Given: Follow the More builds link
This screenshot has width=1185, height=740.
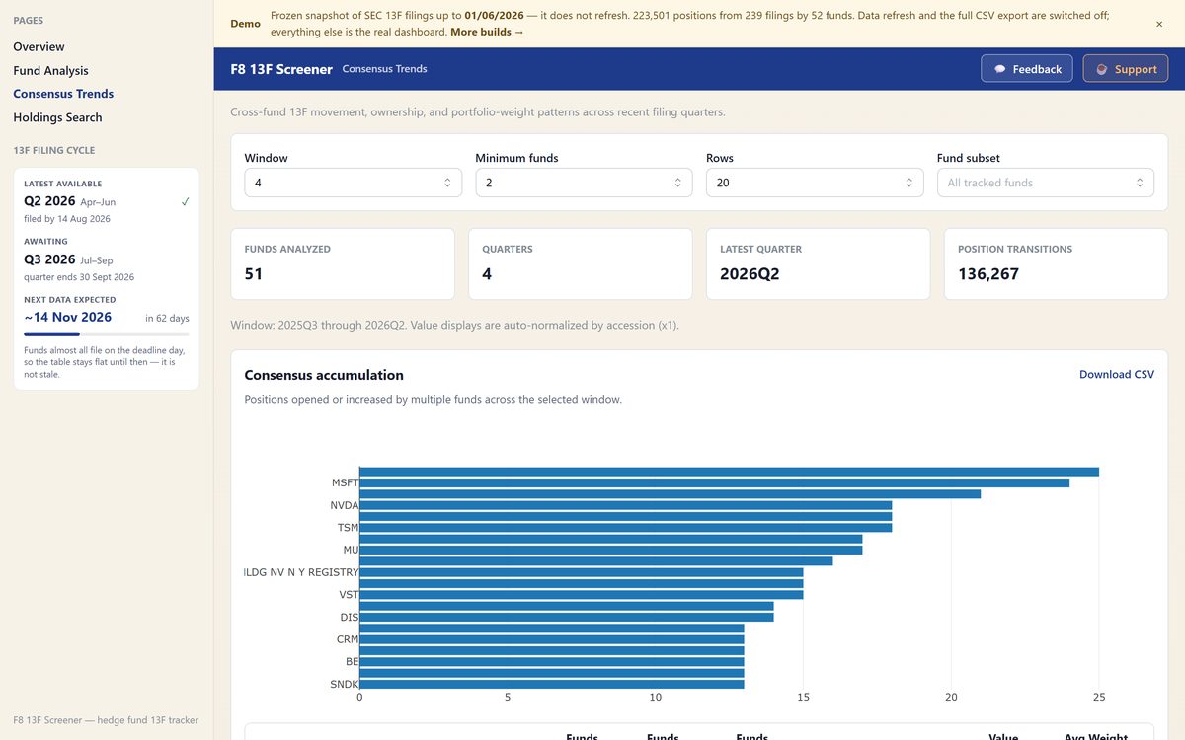Looking at the screenshot, I should pos(487,32).
